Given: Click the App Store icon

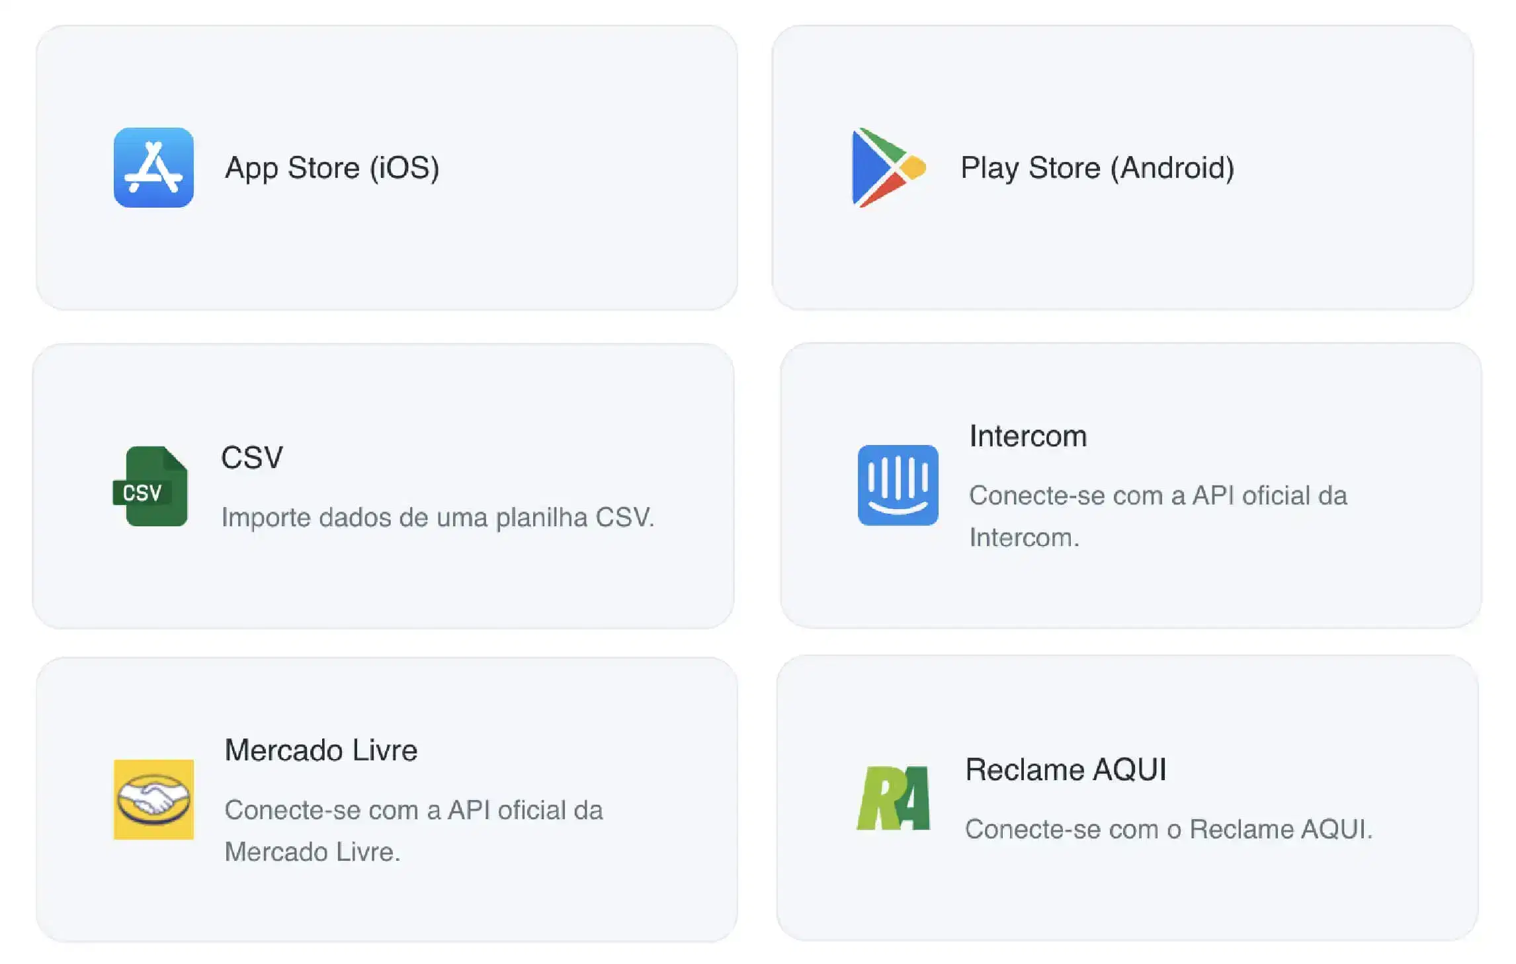Looking at the screenshot, I should 153,167.
